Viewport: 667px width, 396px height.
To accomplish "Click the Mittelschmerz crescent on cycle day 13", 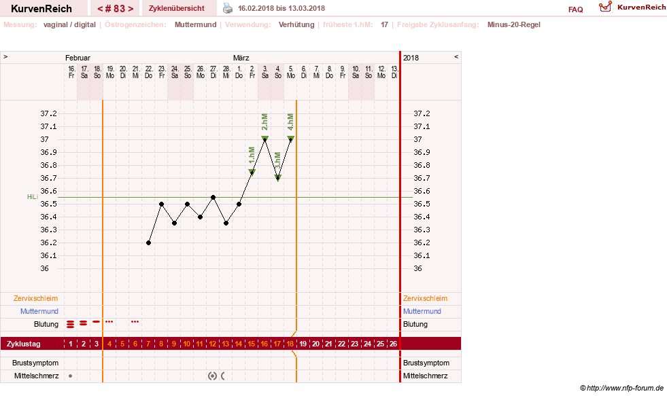I will pyautogui.click(x=223, y=376).
